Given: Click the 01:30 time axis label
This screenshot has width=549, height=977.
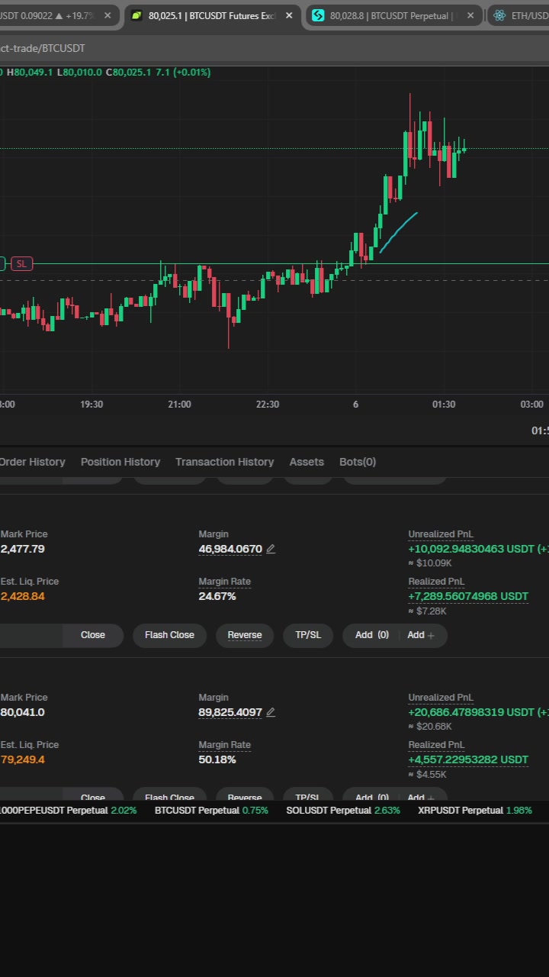Looking at the screenshot, I should click(444, 405).
